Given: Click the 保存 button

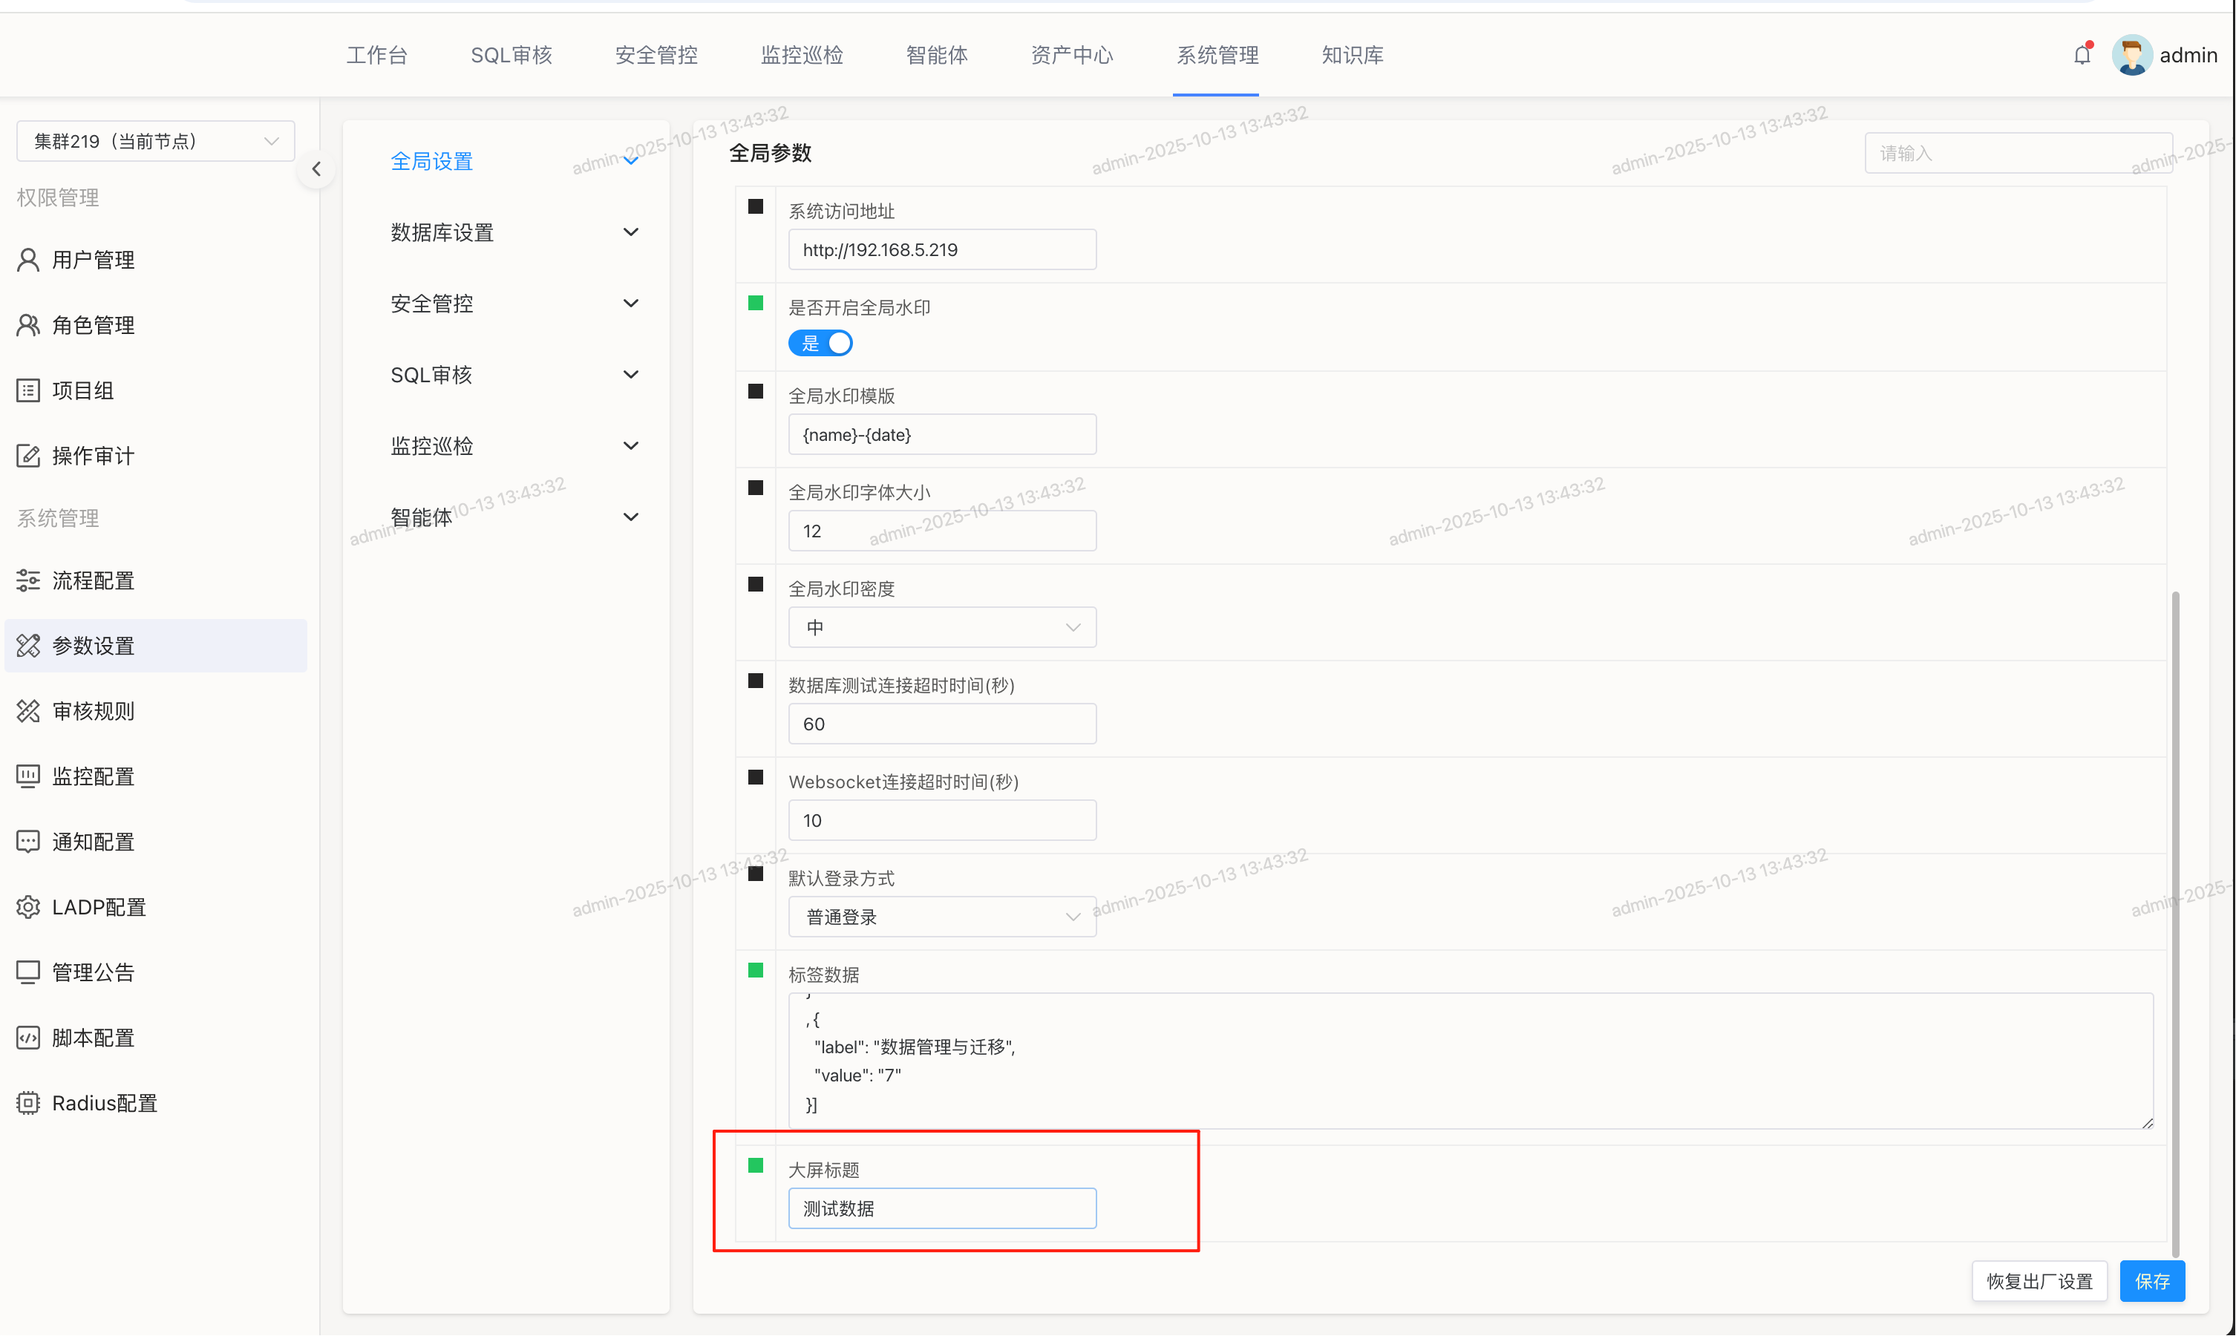Looking at the screenshot, I should (x=2151, y=1281).
